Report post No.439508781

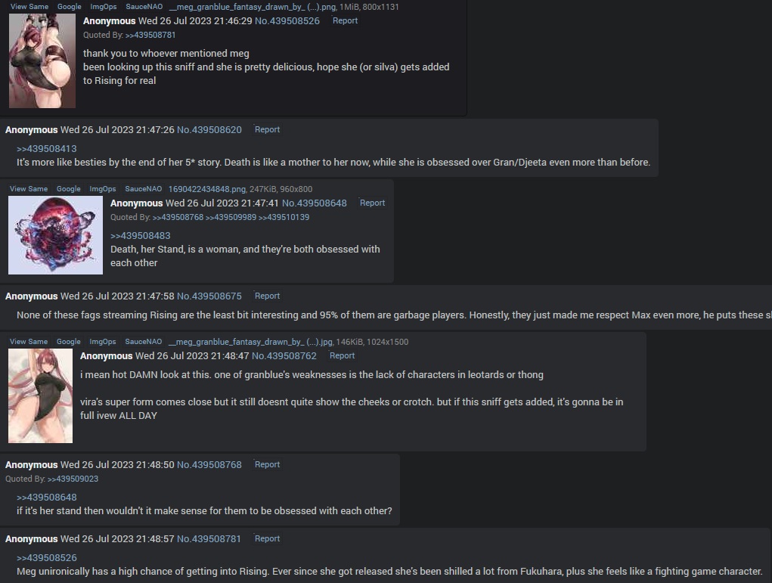[267, 538]
